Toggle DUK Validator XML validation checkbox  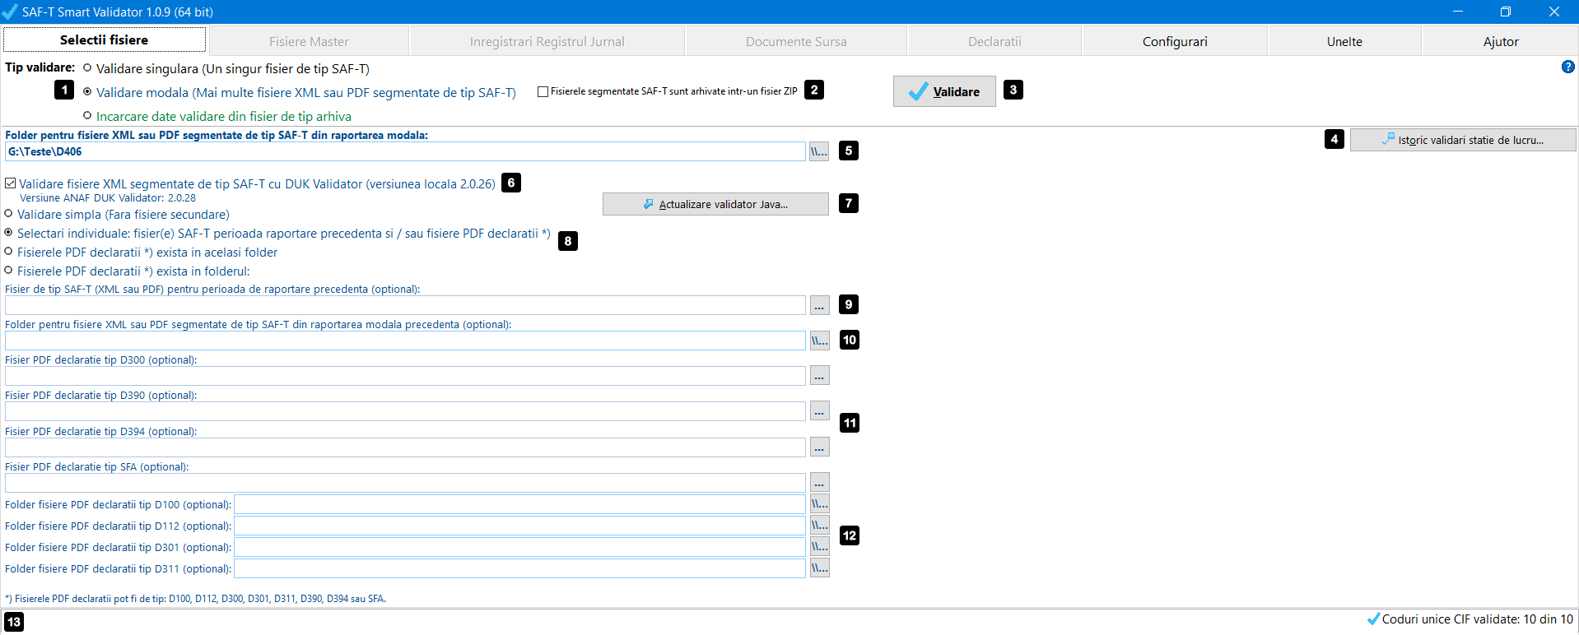(x=11, y=183)
